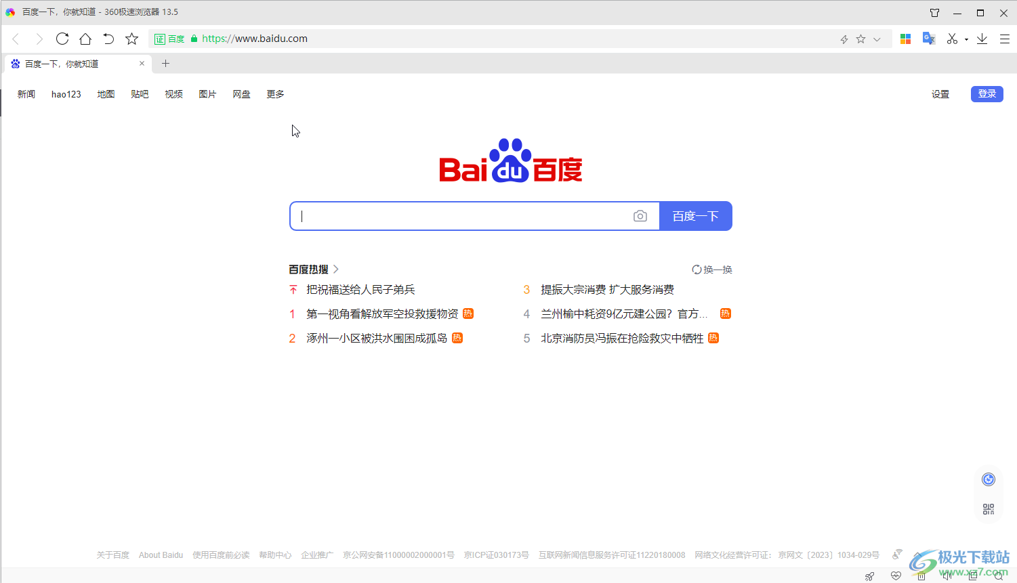Viewport: 1017px width, 583px height.
Task: Click the camera image search icon
Action: tap(640, 216)
